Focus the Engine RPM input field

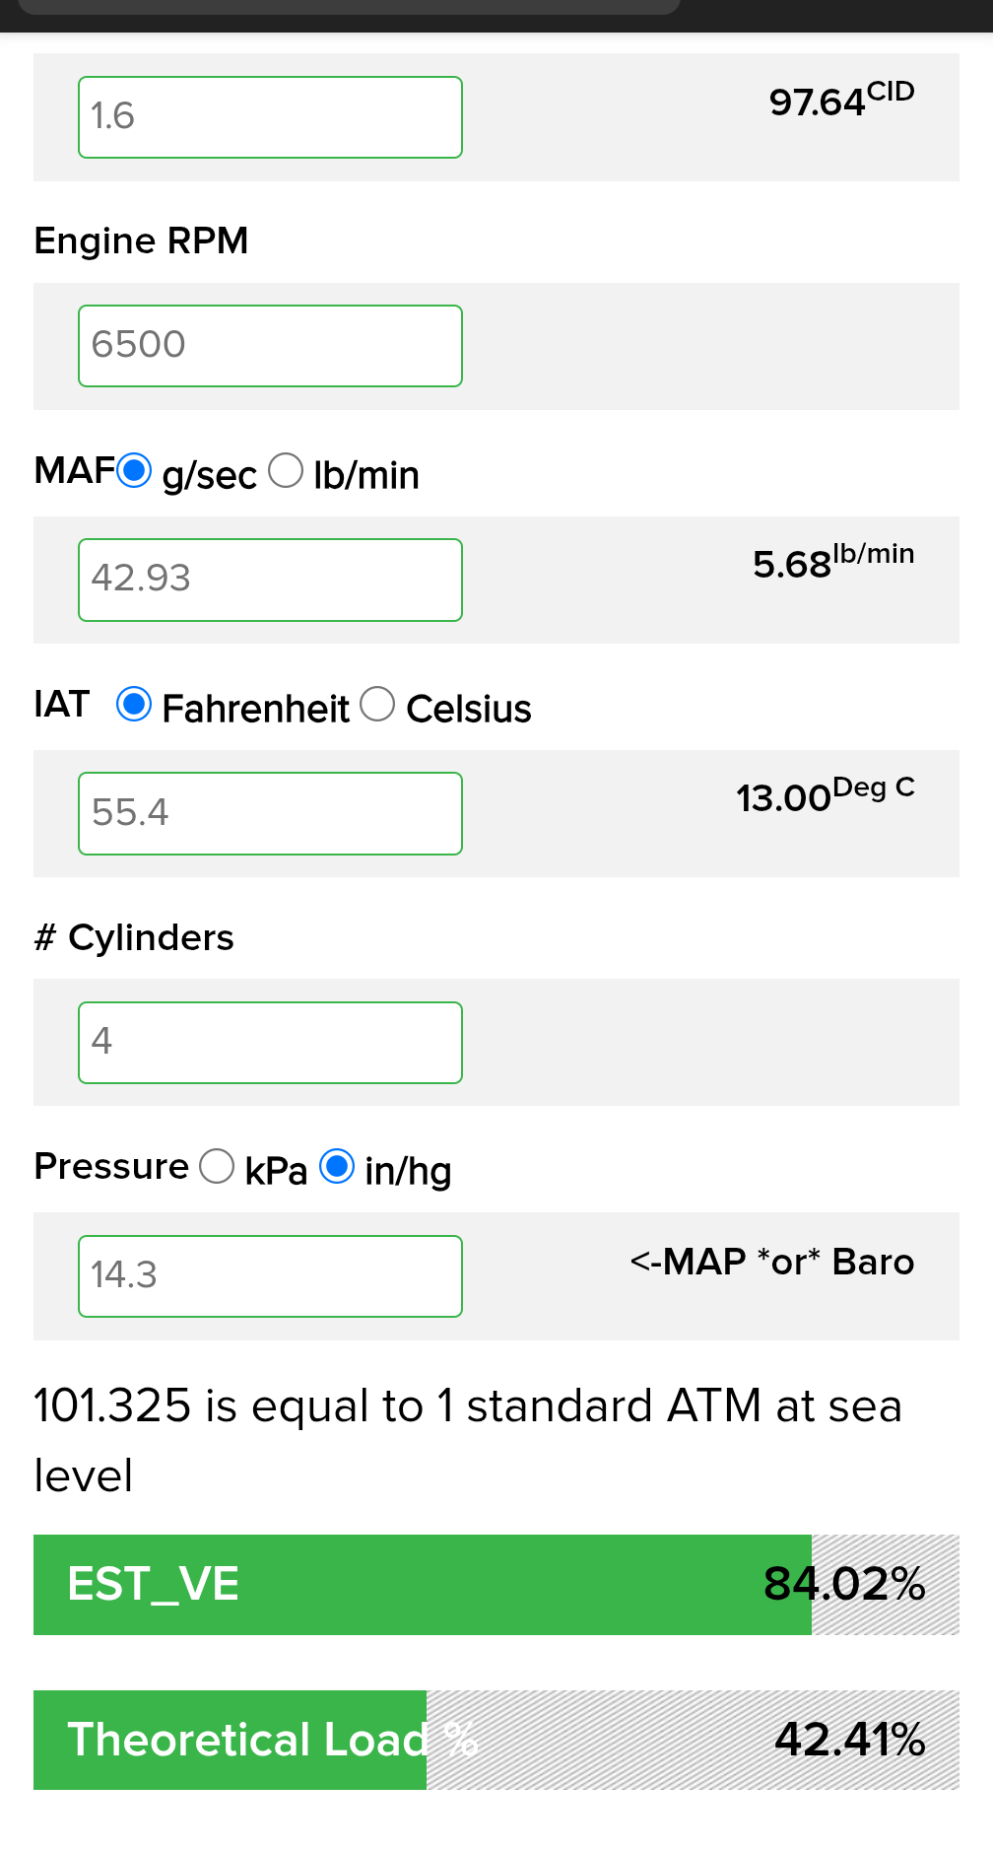click(270, 346)
